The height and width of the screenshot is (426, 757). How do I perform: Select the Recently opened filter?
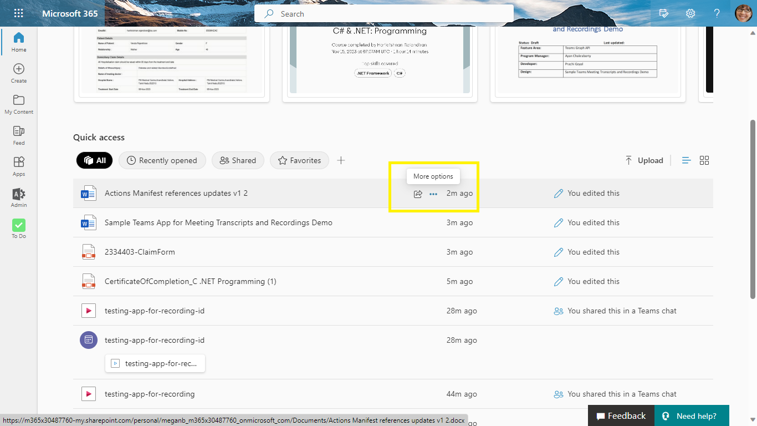coord(162,160)
